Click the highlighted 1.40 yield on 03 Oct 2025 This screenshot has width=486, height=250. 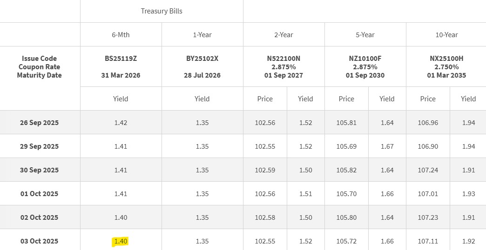point(121,241)
